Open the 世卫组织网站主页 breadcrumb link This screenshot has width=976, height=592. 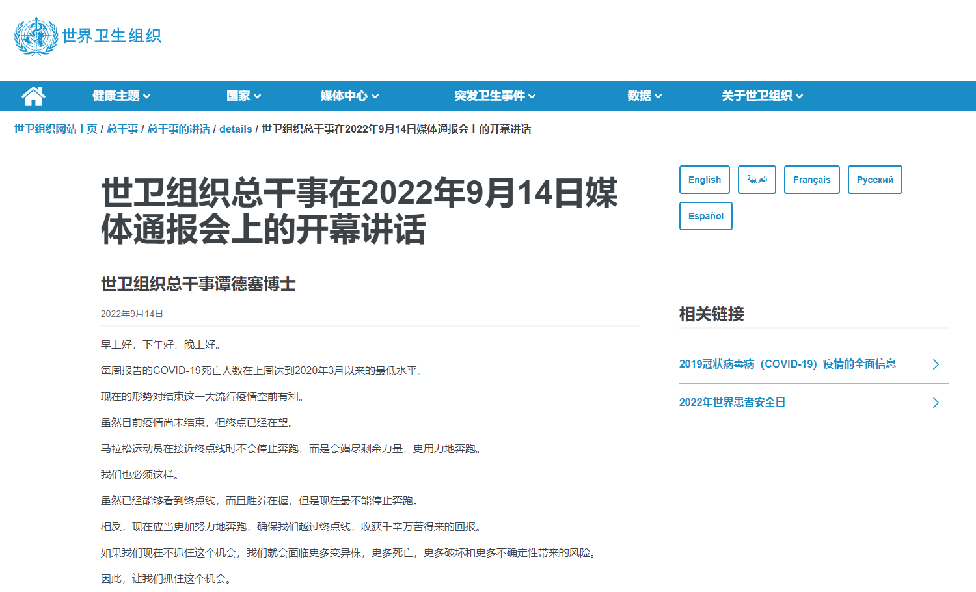(56, 129)
